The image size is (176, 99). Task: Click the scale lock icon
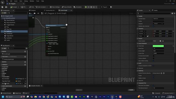[148, 36]
